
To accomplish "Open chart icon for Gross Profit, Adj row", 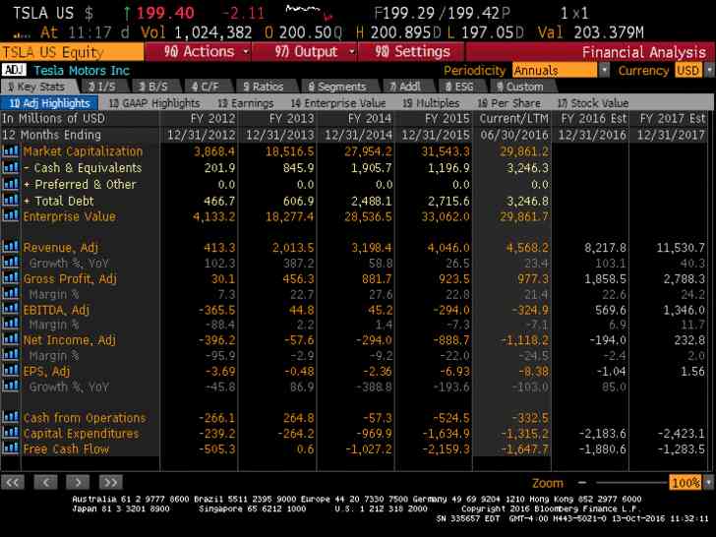I will (x=10, y=278).
